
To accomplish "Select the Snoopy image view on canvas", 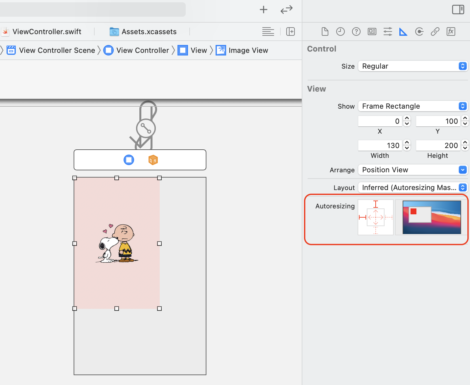I will [117, 243].
